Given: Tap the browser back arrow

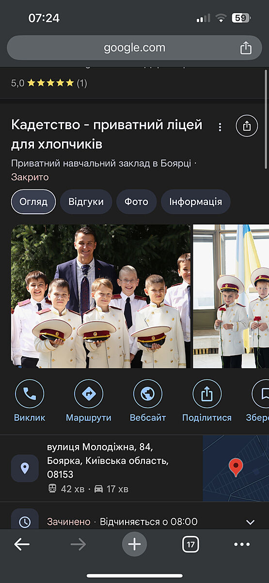Looking at the screenshot, I should 22,544.
